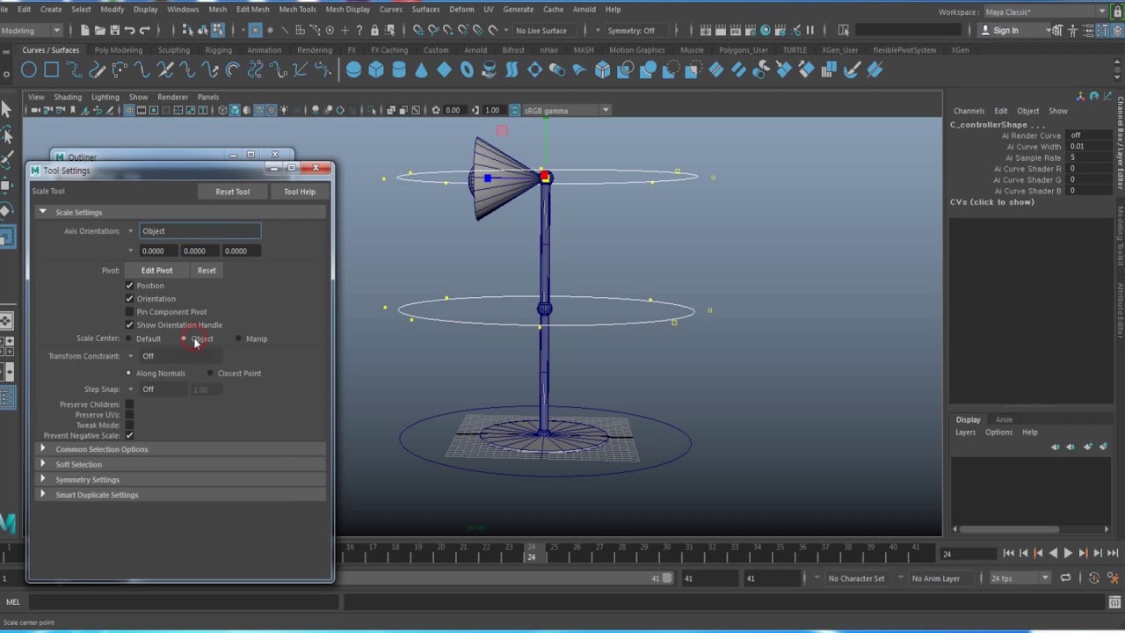Toggle Prevent Negative Scale checkbox
Viewport: 1125px width, 633px height.
coord(129,436)
